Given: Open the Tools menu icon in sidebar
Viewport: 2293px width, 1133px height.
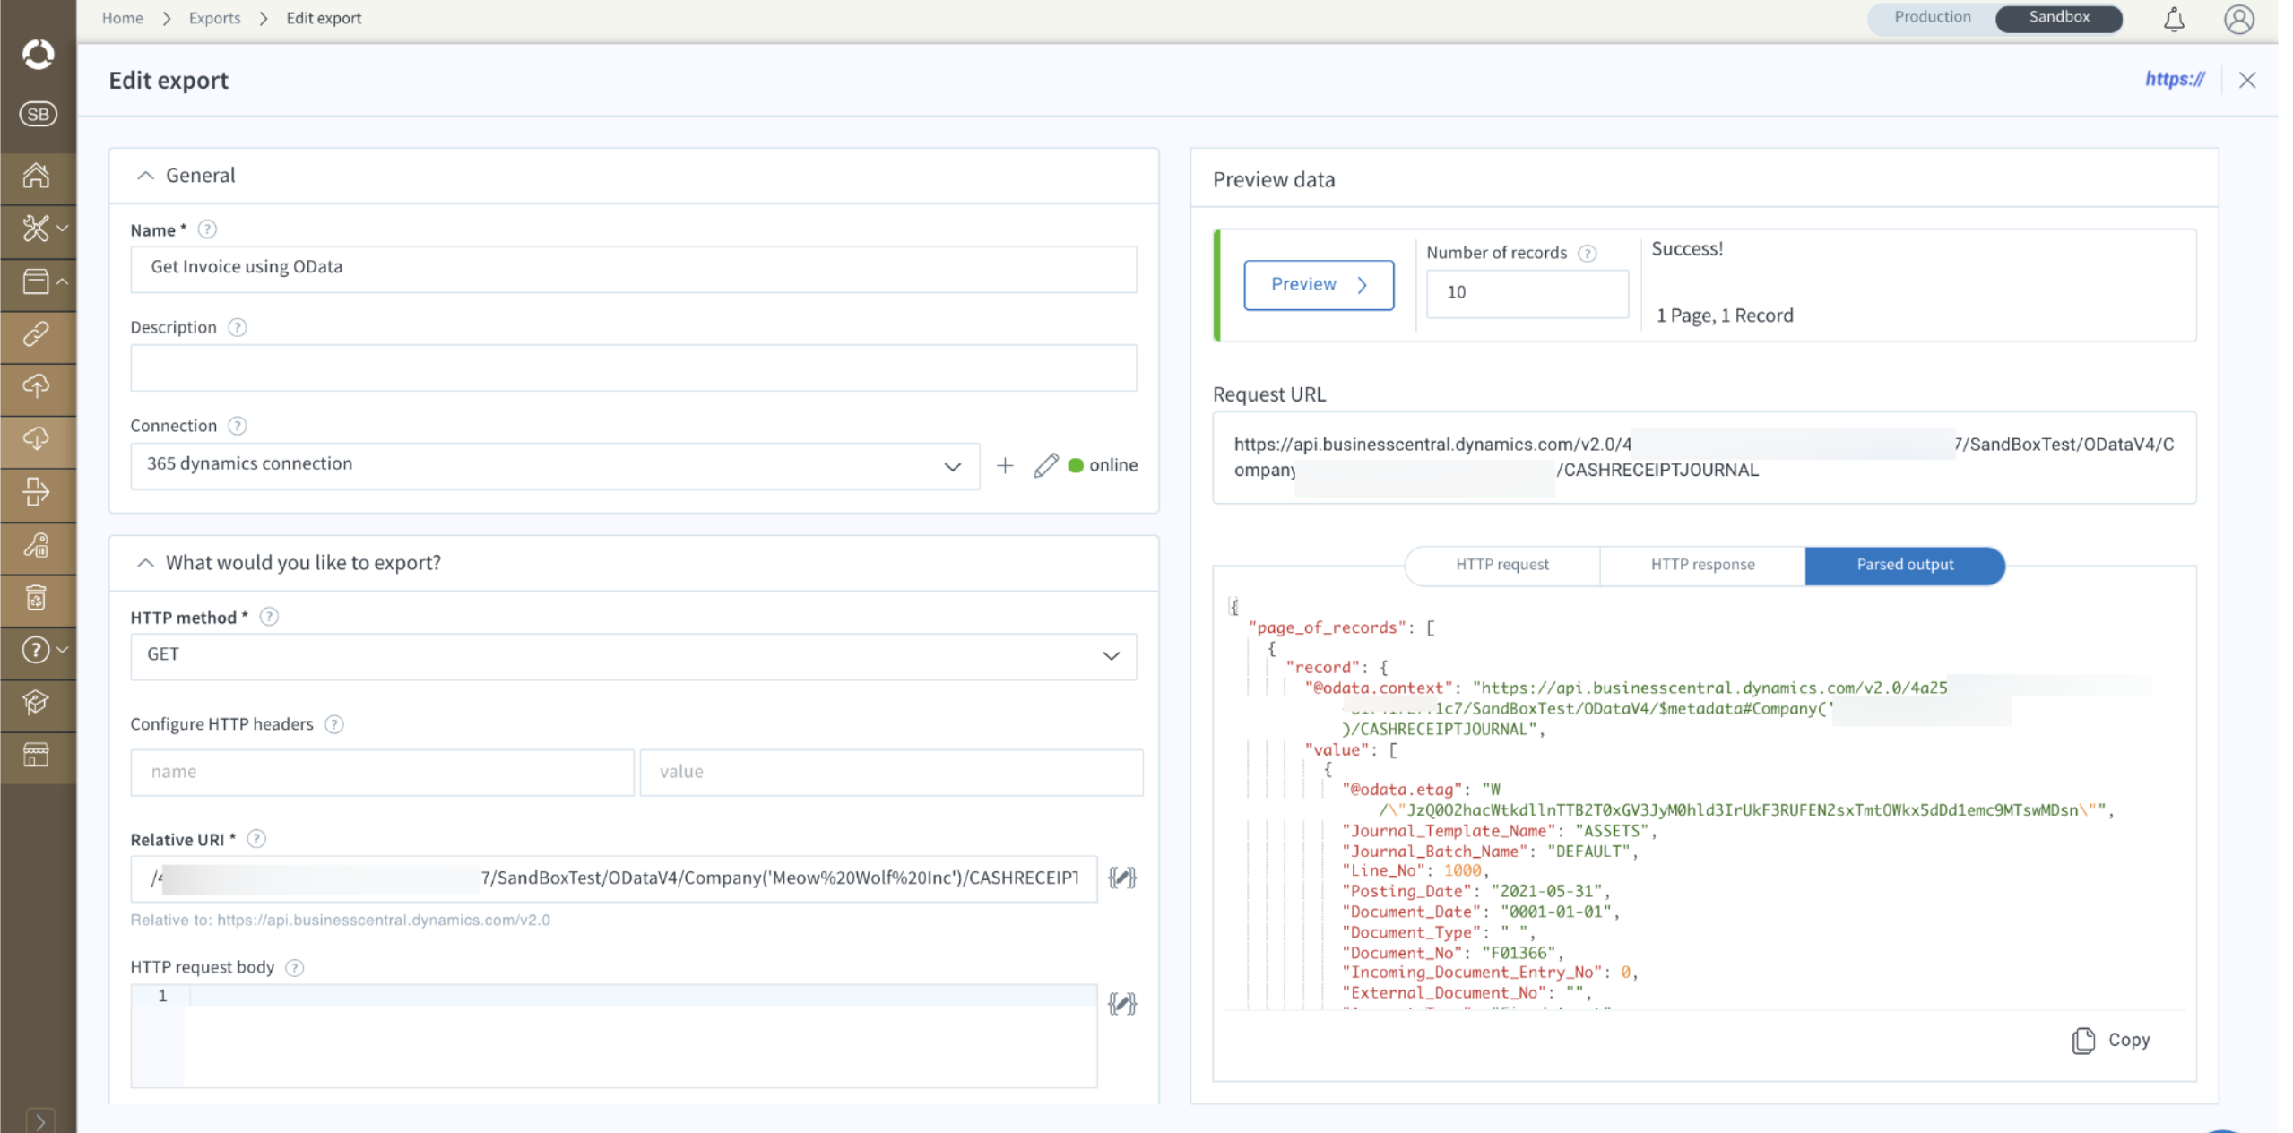Looking at the screenshot, I should (34, 228).
